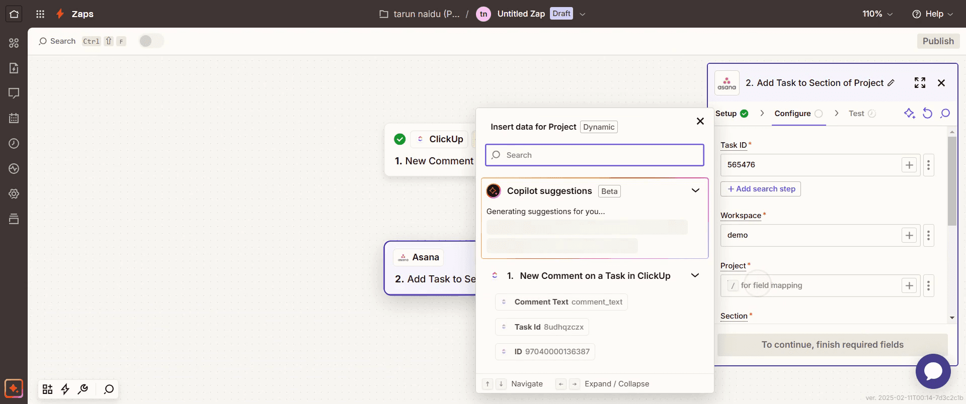Image resolution: width=966 pixels, height=404 pixels.
Task: Open the apps dashboard sidebar icon
Action: coord(14,43)
